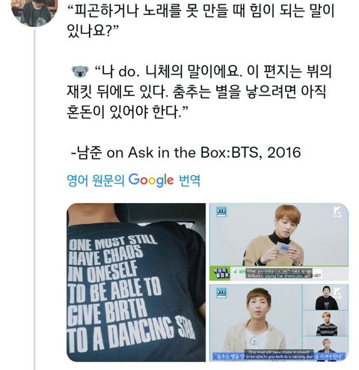Open the screenshot of member reading a card
The width and height of the screenshot is (359, 370).
click(279, 242)
